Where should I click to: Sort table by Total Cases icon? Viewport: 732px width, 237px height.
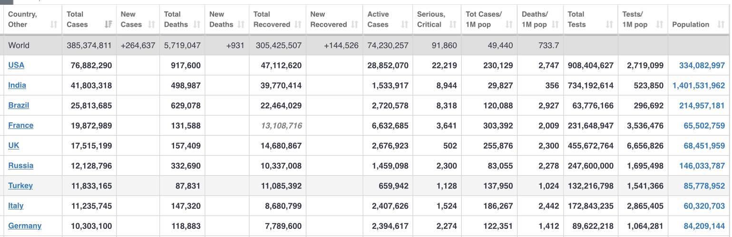pos(108,24)
